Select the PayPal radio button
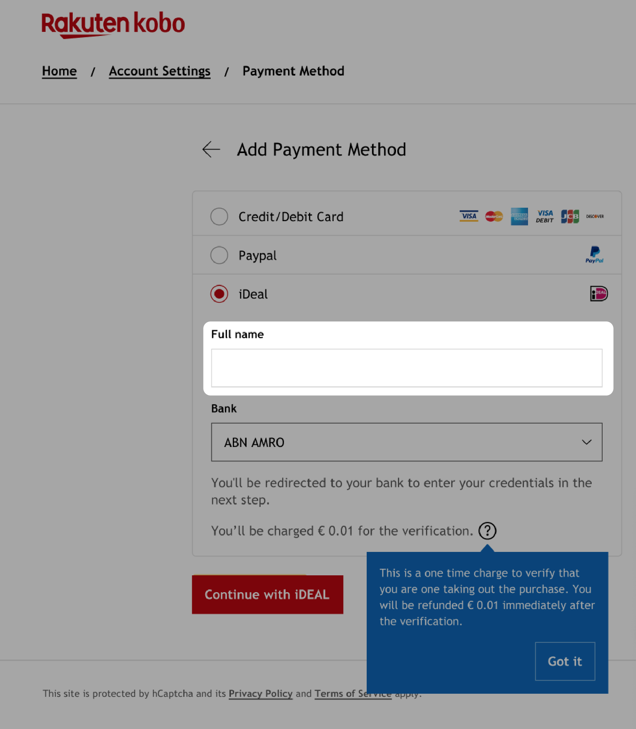 point(220,255)
